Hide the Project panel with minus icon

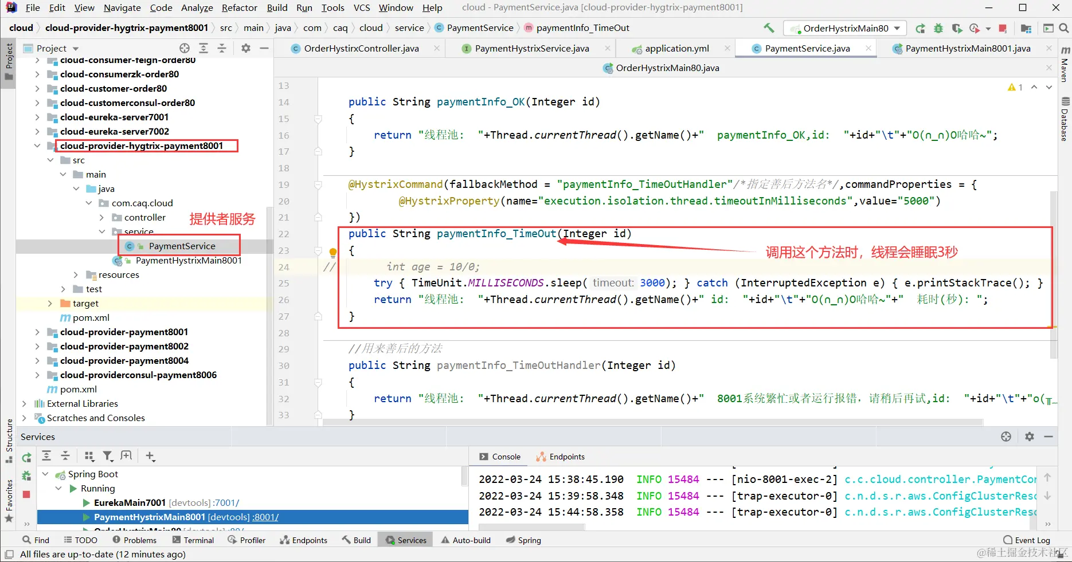(264, 48)
